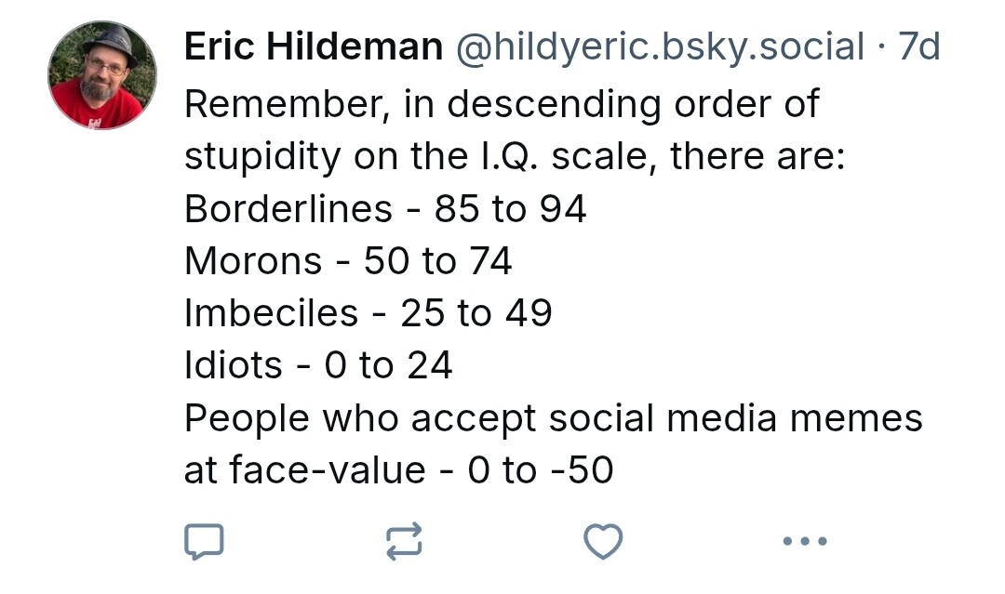Repost using the looping arrows icon

(404, 542)
